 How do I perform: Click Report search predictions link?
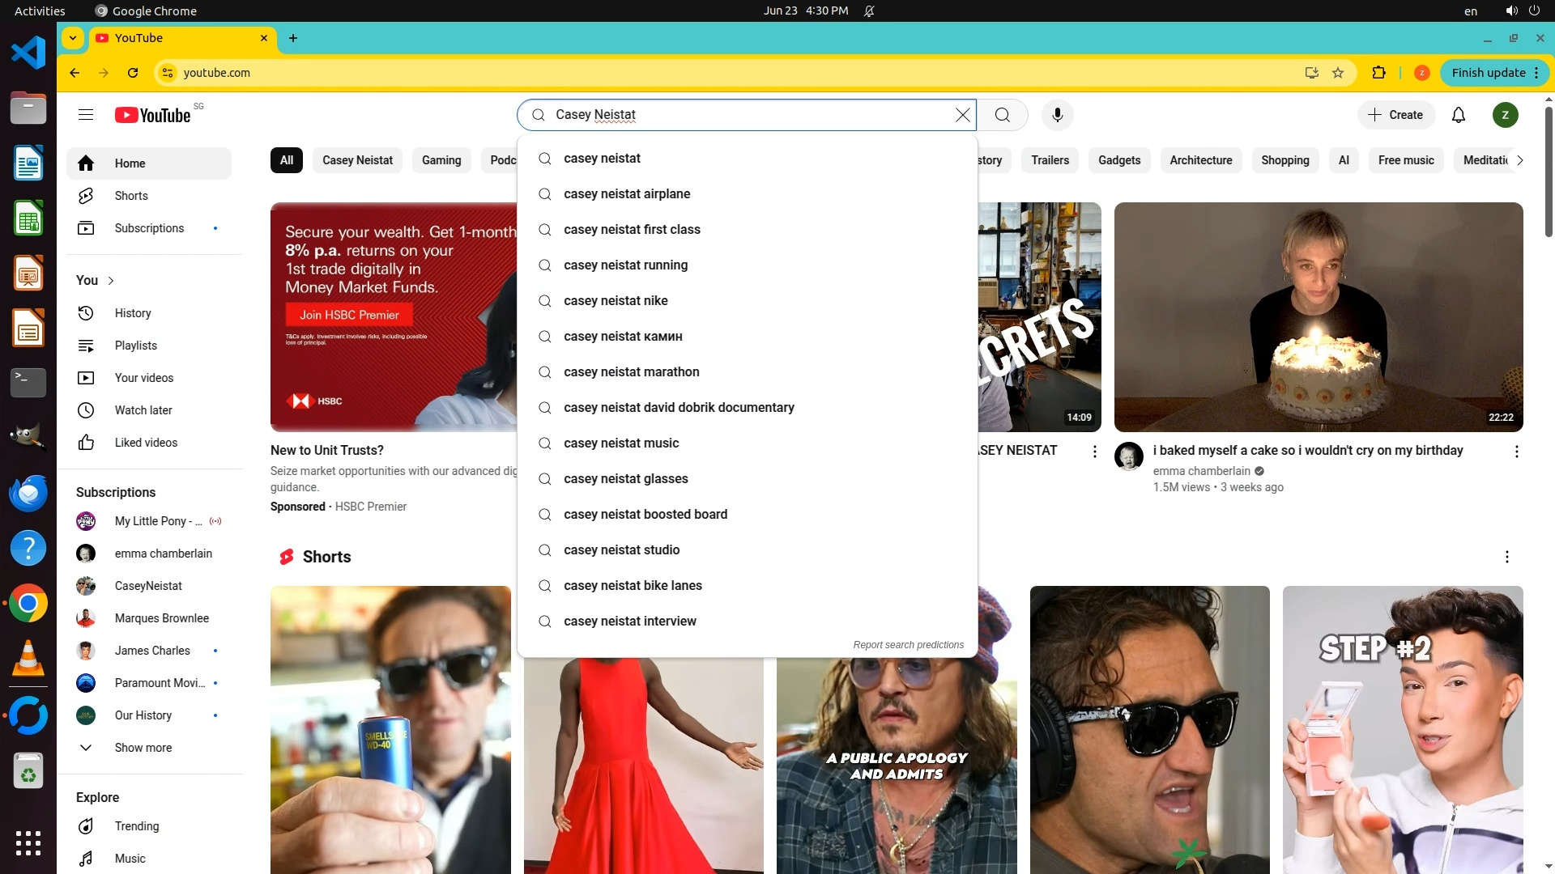[x=908, y=645]
